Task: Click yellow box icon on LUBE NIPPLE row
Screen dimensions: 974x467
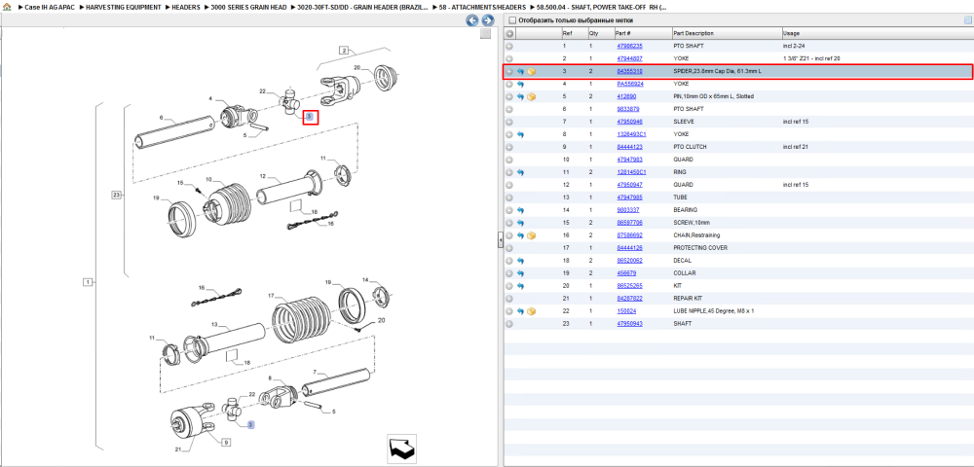Action: pyautogui.click(x=531, y=311)
